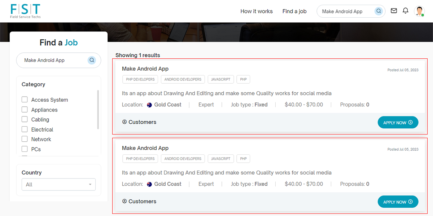Click Apply Now on the second job
Image resolution: width=433 pixels, height=216 pixels.
tap(398, 202)
